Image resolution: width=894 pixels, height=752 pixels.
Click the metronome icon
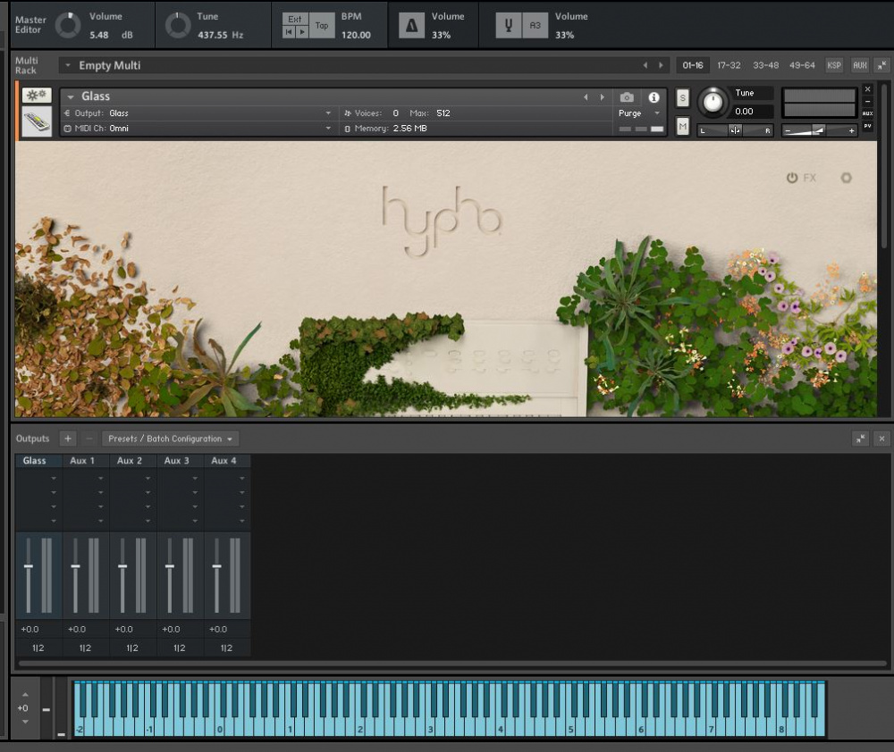412,26
